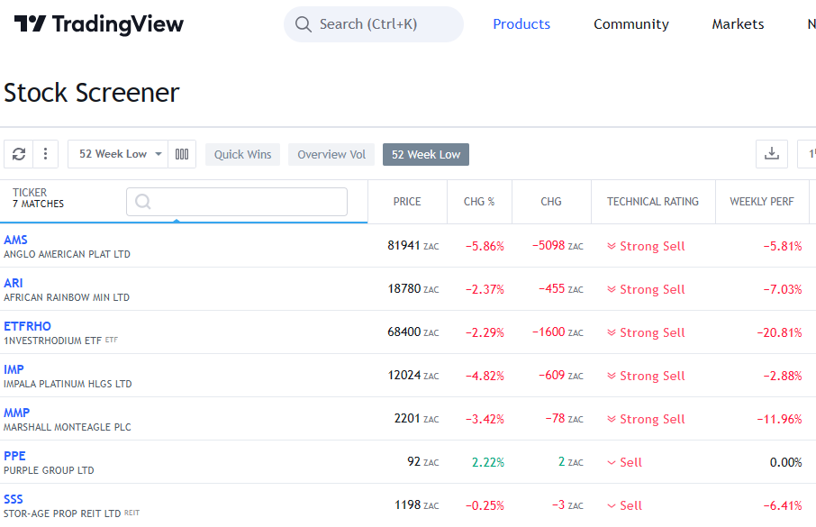
Task: Click the ANGLO AMERICAN PLAT LTD name
Action: (68, 254)
